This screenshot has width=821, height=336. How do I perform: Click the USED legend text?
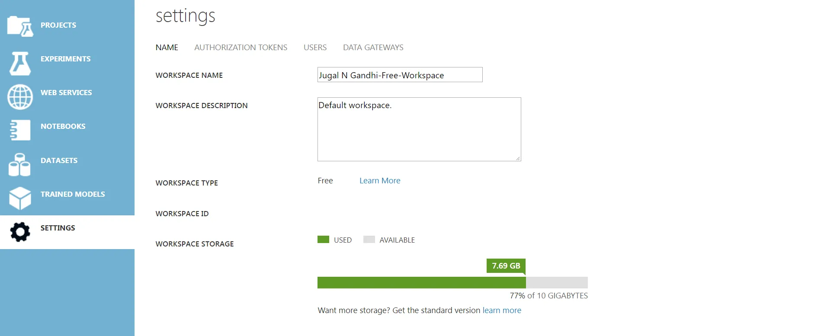pyautogui.click(x=343, y=240)
